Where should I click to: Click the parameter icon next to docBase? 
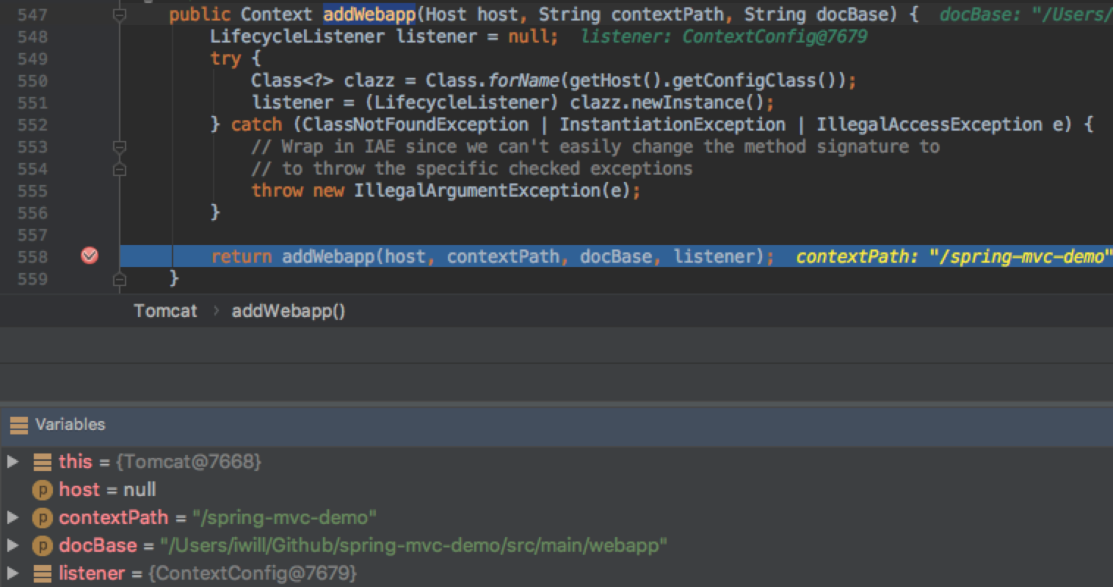point(43,545)
